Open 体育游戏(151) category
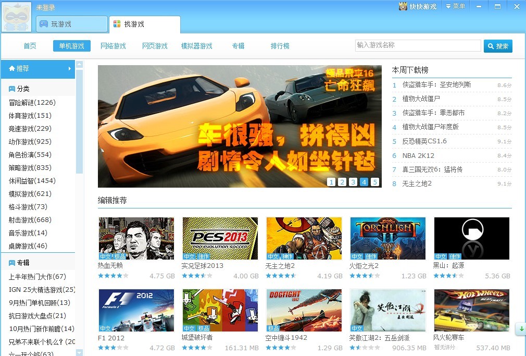Screen dimensions: 526x356 click(30, 116)
